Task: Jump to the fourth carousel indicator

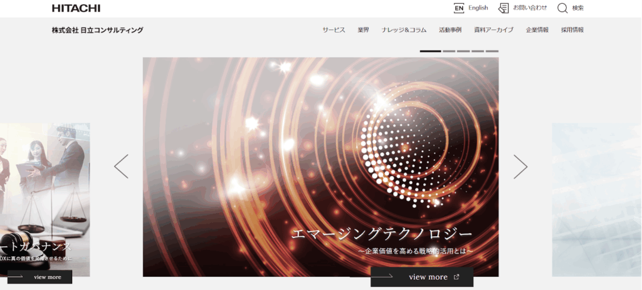Action: 478,51
